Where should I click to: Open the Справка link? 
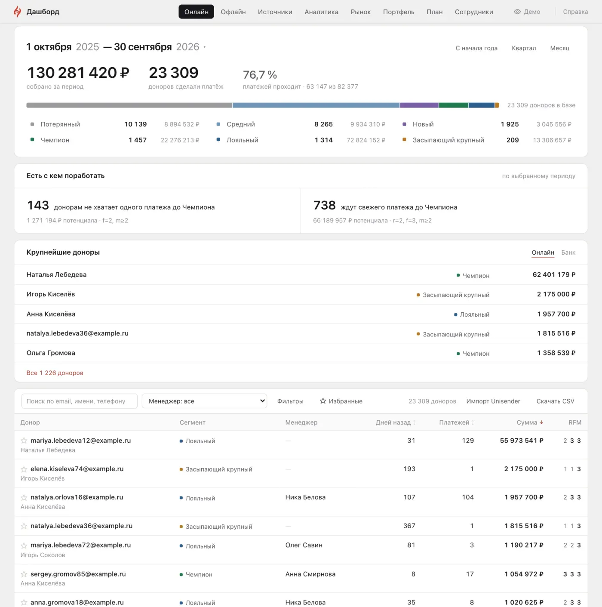pos(575,12)
